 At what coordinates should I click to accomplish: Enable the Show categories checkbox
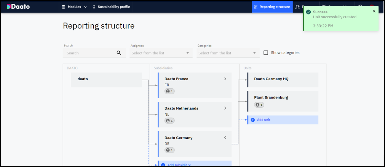coord(266,53)
